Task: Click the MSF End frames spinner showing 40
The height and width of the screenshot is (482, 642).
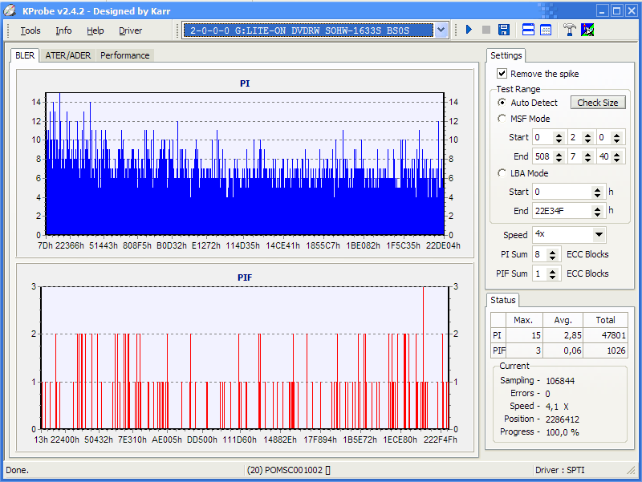Action: 616,156
